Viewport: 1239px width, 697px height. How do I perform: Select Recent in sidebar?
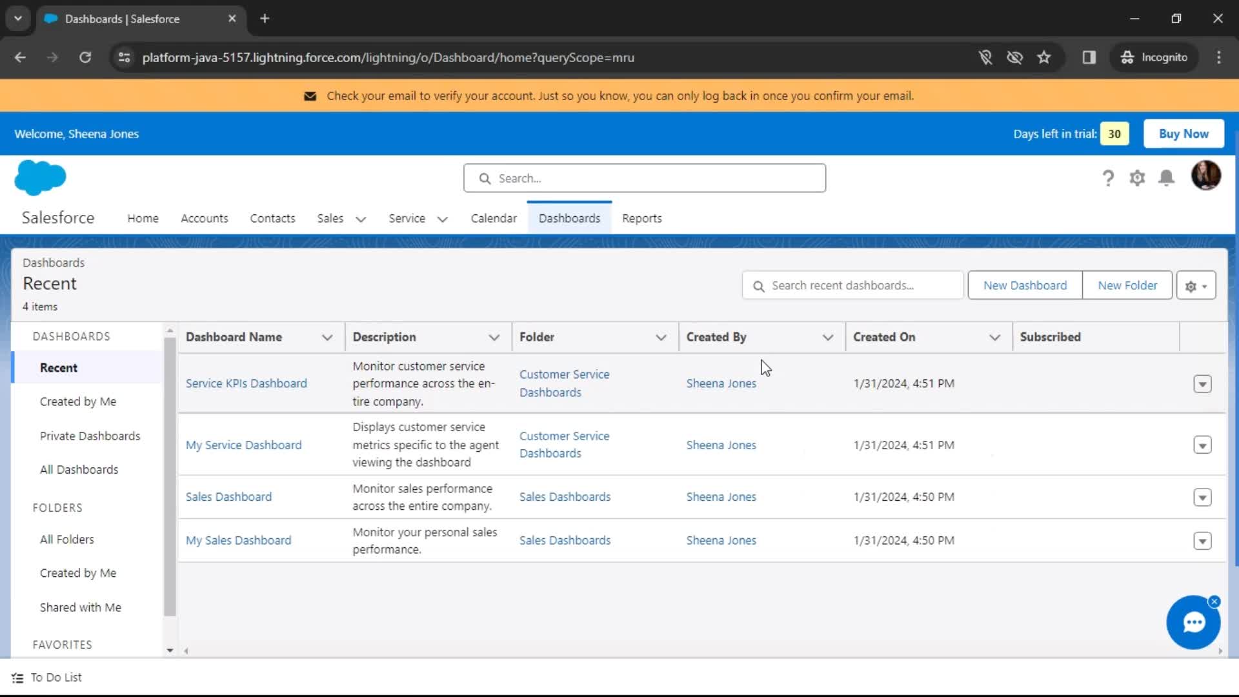pos(87,368)
